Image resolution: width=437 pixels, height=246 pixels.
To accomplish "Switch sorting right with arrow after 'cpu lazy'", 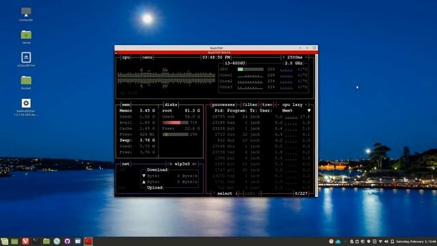I will 306,105.
